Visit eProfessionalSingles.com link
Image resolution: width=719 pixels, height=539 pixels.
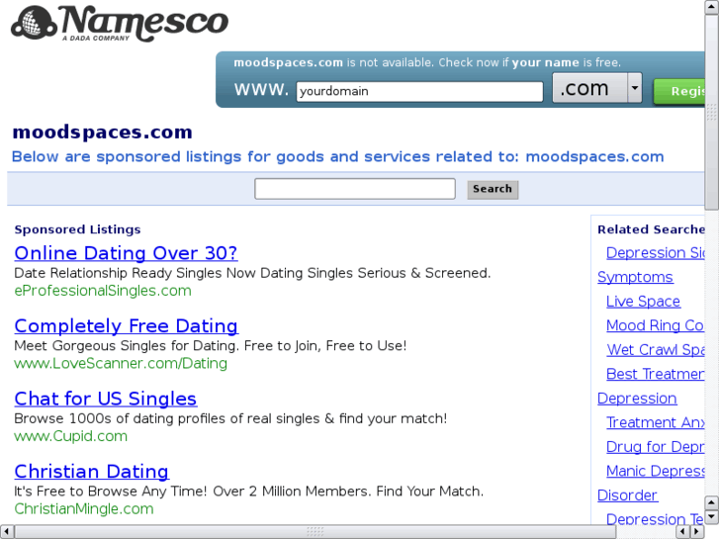pos(103,291)
